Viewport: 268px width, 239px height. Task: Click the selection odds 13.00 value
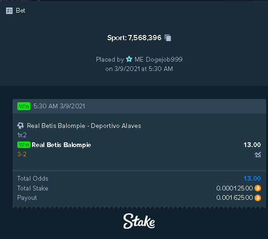(x=252, y=145)
